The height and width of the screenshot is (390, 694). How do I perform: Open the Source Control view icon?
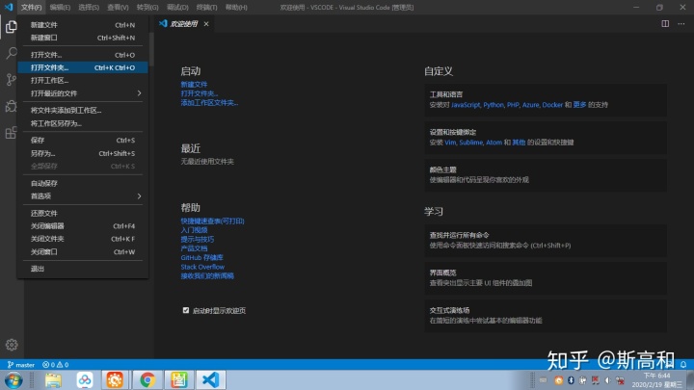pos(11,80)
